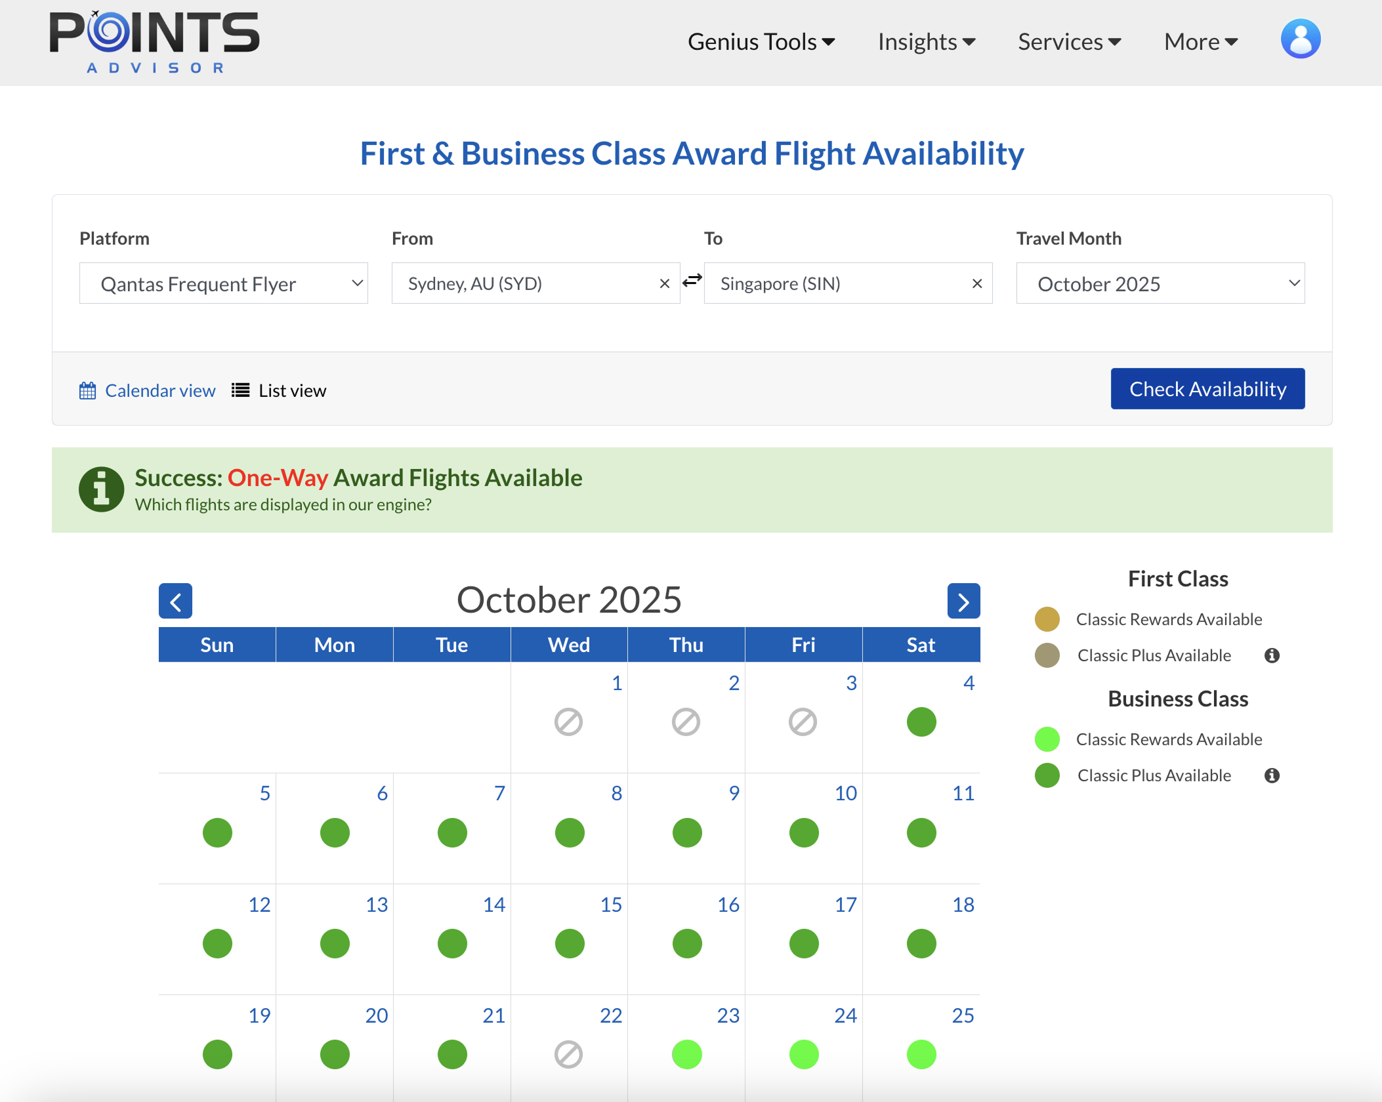Select the green dot on October 11
The image size is (1382, 1102).
tap(921, 833)
